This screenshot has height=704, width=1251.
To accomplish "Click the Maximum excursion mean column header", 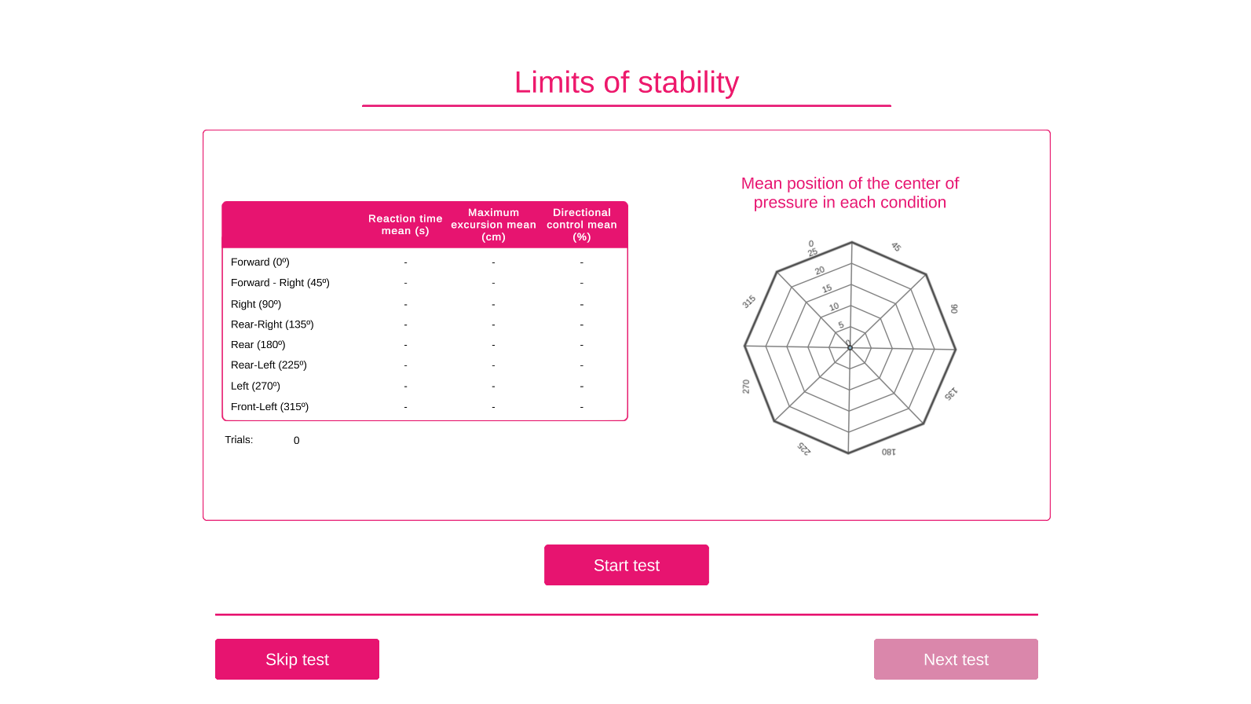I will [x=493, y=225].
